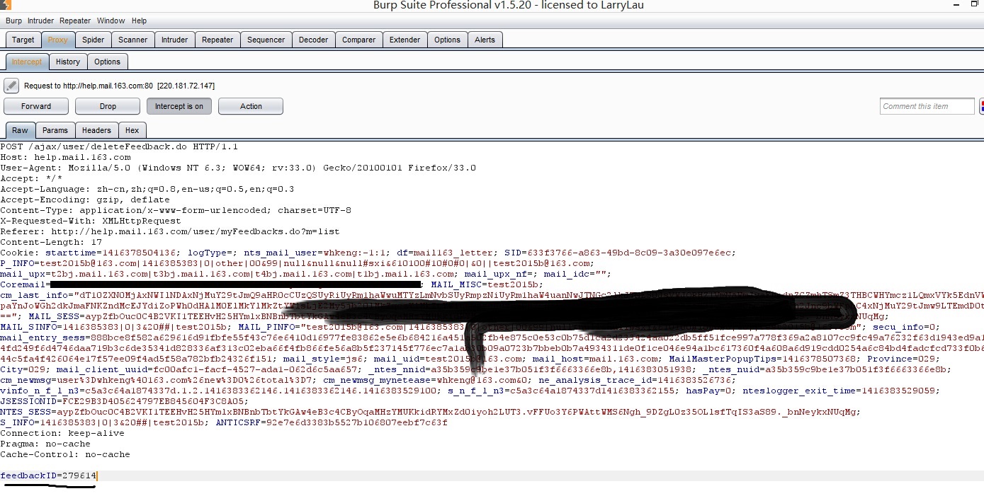Image resolution: width=984 pixels, height=496 pixels.
Task: Click the pencil edit target icon
Action: tap(11, 86)
